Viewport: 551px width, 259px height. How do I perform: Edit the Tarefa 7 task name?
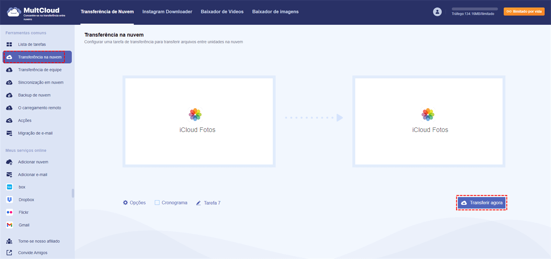(x=208, y=203)
